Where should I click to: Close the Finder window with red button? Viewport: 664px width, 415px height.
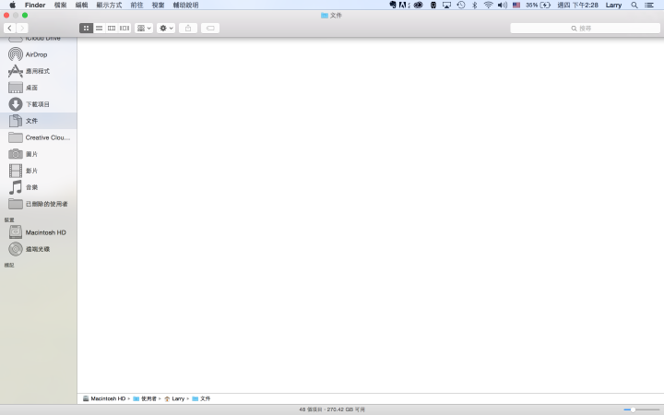pyautogui.click(x=6, y=16)
